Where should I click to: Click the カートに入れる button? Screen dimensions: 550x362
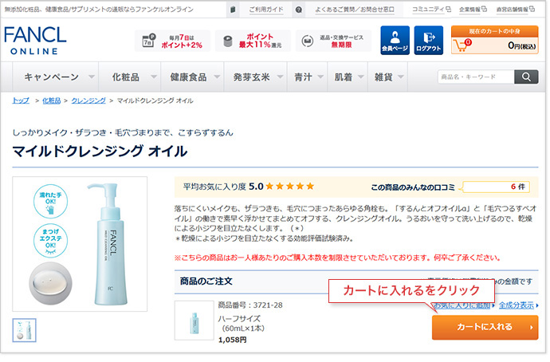pyautogui.click(x=485, y=327)
